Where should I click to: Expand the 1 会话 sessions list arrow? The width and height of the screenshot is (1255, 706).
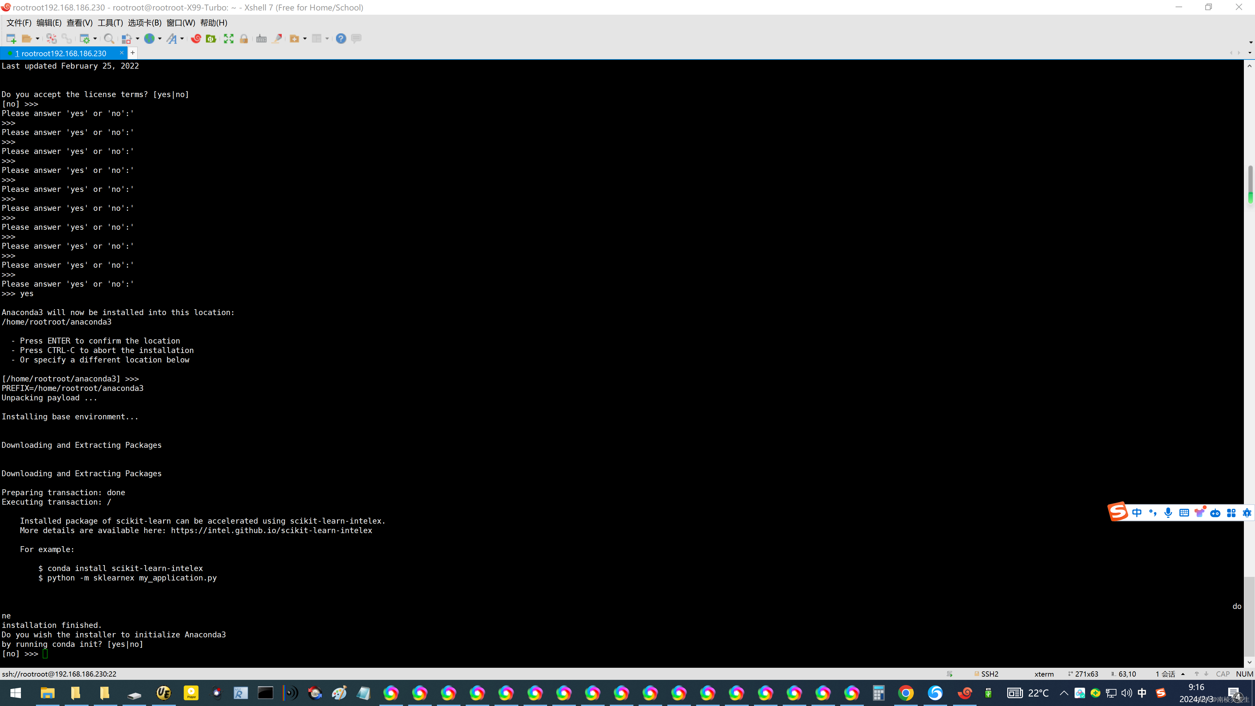[x=1183, y=674]
